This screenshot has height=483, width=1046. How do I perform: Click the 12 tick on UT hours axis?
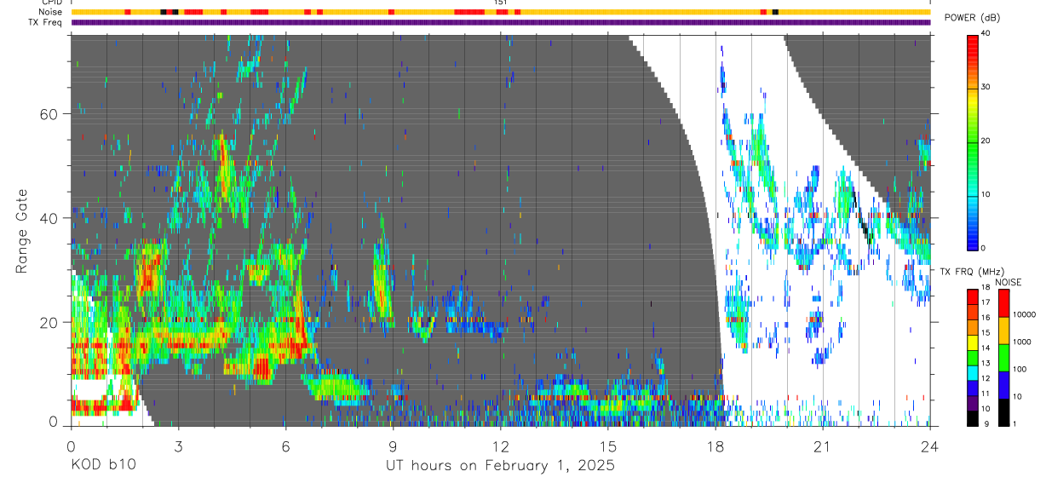[x=501, y=446]
